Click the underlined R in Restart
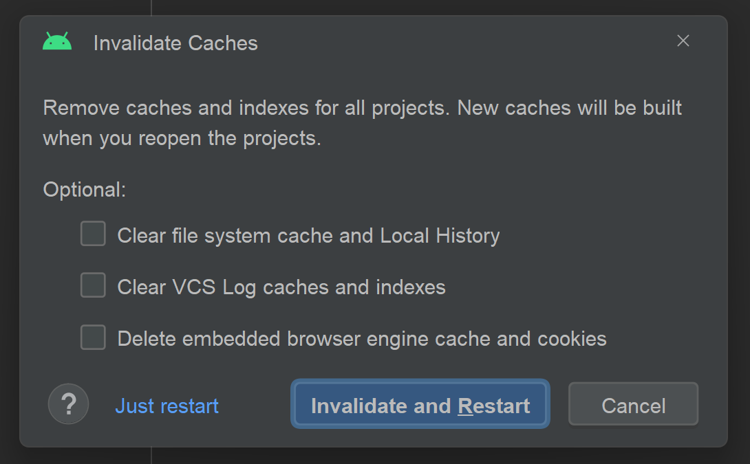 [x=465, y=406]
